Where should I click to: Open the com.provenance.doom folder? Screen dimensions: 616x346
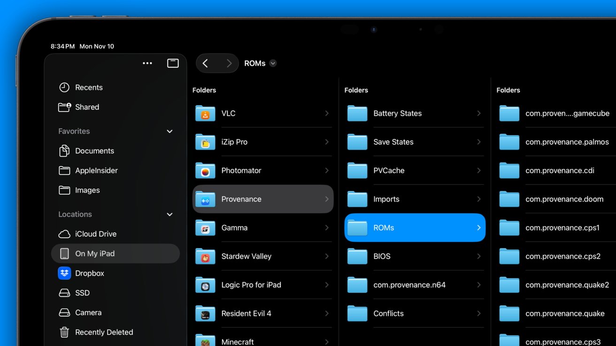(x=563, y=199)
